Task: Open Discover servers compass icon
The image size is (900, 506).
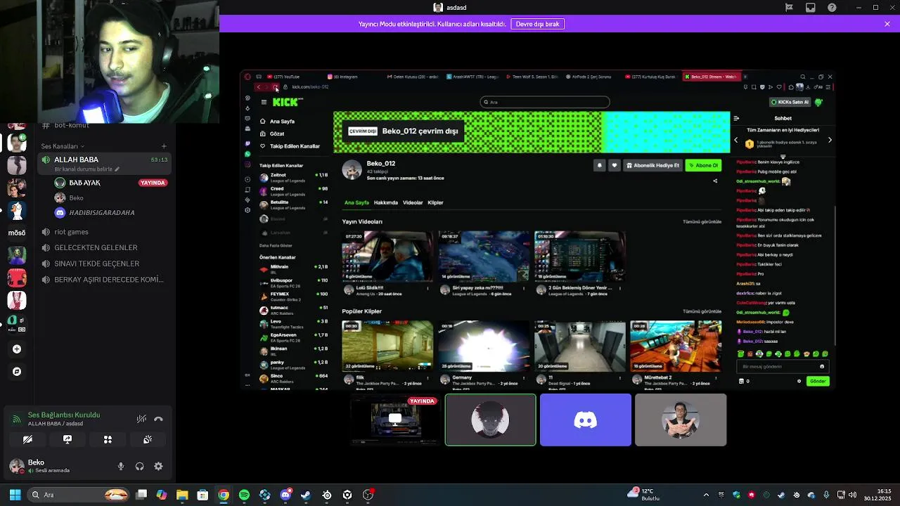Action: click(17, 371)
